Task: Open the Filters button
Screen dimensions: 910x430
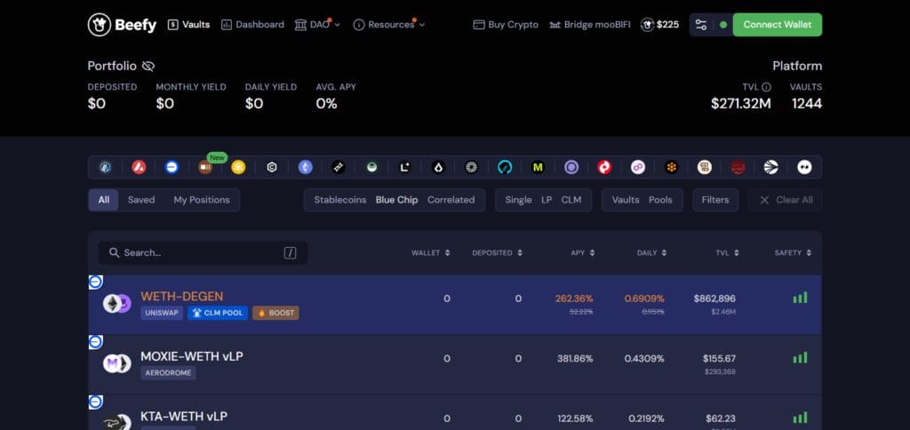Action: 715,200
